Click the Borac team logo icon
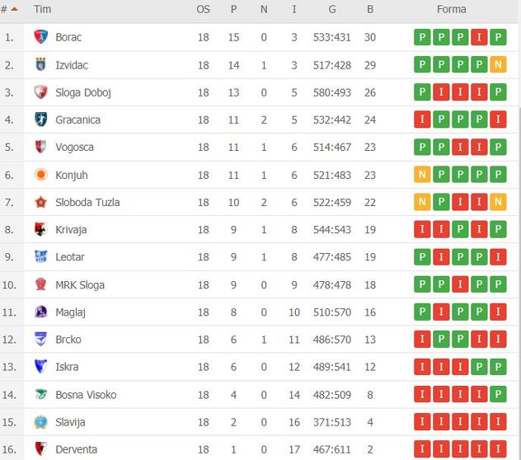The width and height of the screenshot is (521, 460). (x=40, y=37)
